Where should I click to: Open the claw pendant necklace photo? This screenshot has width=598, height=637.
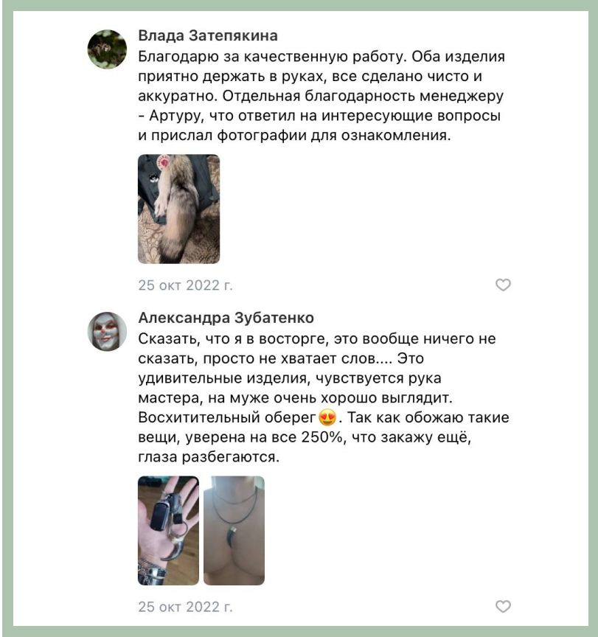point(234,531)
